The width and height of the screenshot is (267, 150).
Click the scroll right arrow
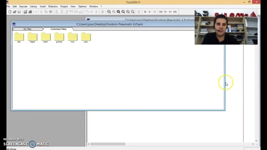tap(253, 144)
